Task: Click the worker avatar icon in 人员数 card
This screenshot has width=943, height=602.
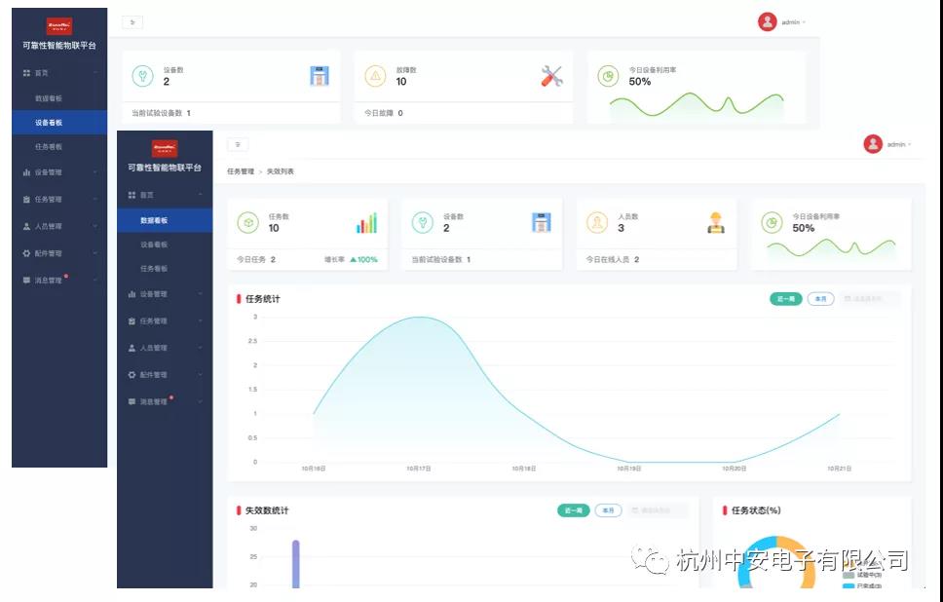Action: (x=716, y=223)
